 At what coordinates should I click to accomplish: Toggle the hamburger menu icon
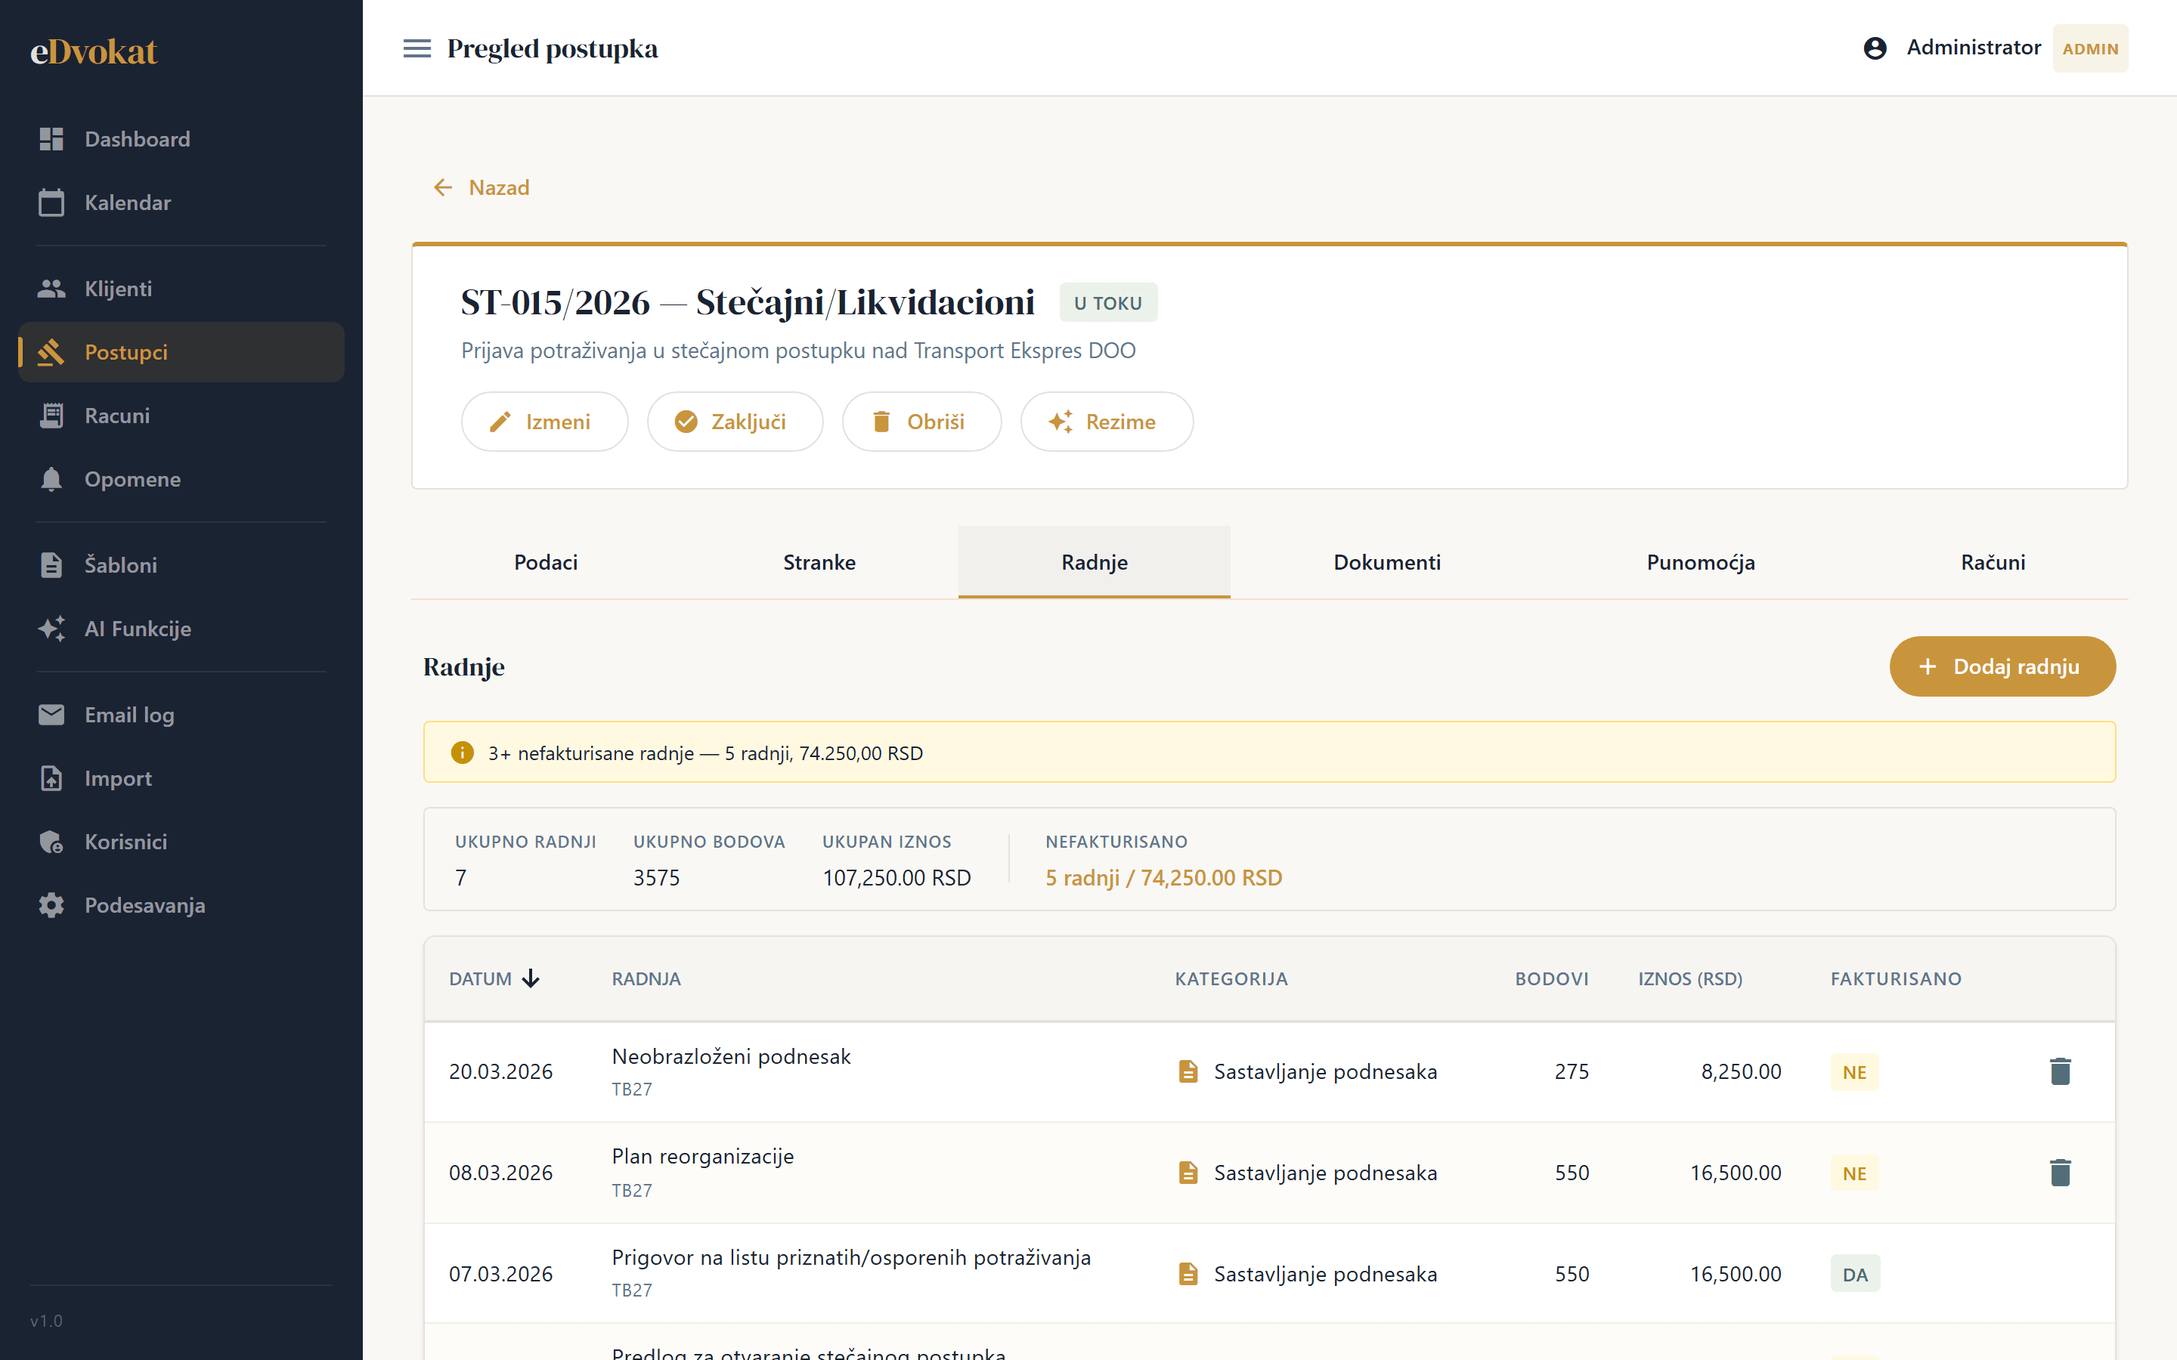click(x=417, y=48)
